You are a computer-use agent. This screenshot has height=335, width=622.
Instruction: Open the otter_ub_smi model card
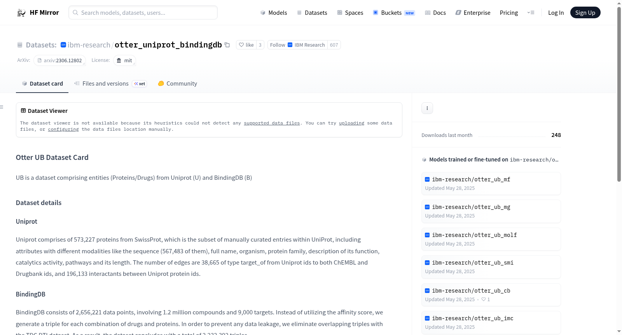click(x=491, y=267)
